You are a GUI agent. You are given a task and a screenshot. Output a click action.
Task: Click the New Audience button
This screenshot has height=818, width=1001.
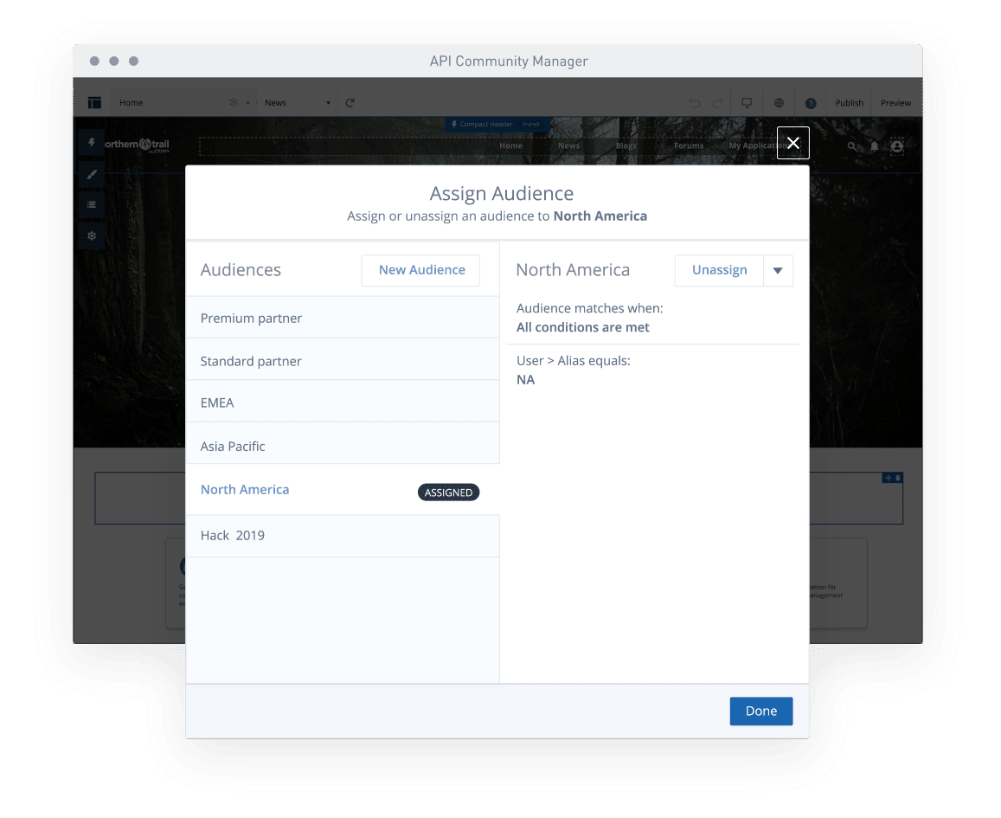tap(420, 270)
